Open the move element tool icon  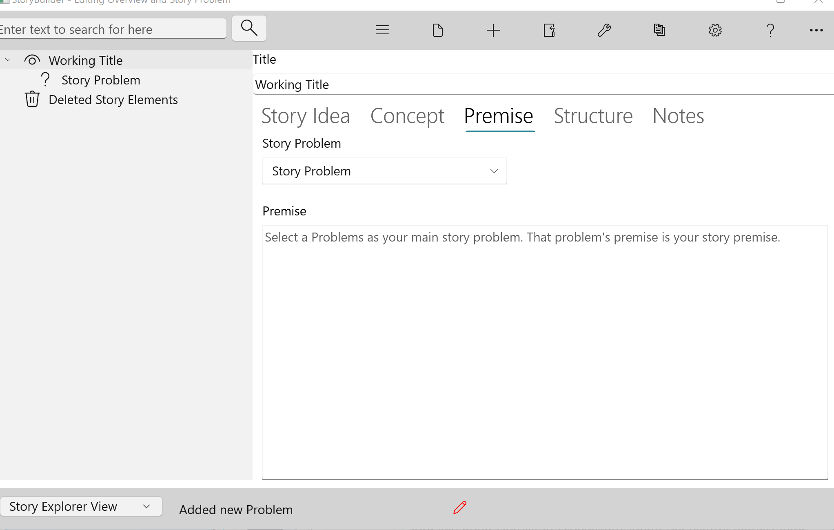pyautogui.click(x=549, y=30)
